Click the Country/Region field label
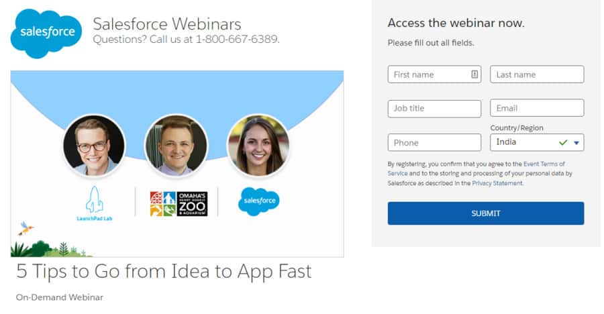The image size is (604, 314). (x=517, y=128)
